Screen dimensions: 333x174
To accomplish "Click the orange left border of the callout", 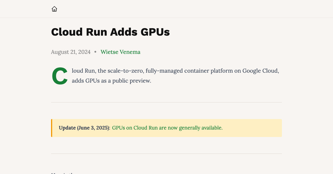I will pyautogui.click(x=51, y=128).
